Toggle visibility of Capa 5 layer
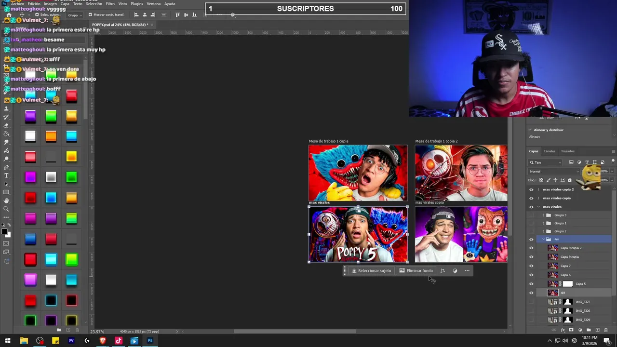617x347 pixels. 531,284
